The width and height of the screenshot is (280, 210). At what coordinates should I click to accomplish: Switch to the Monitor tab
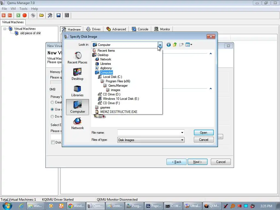pyautogui.click(x=162, y=29)
